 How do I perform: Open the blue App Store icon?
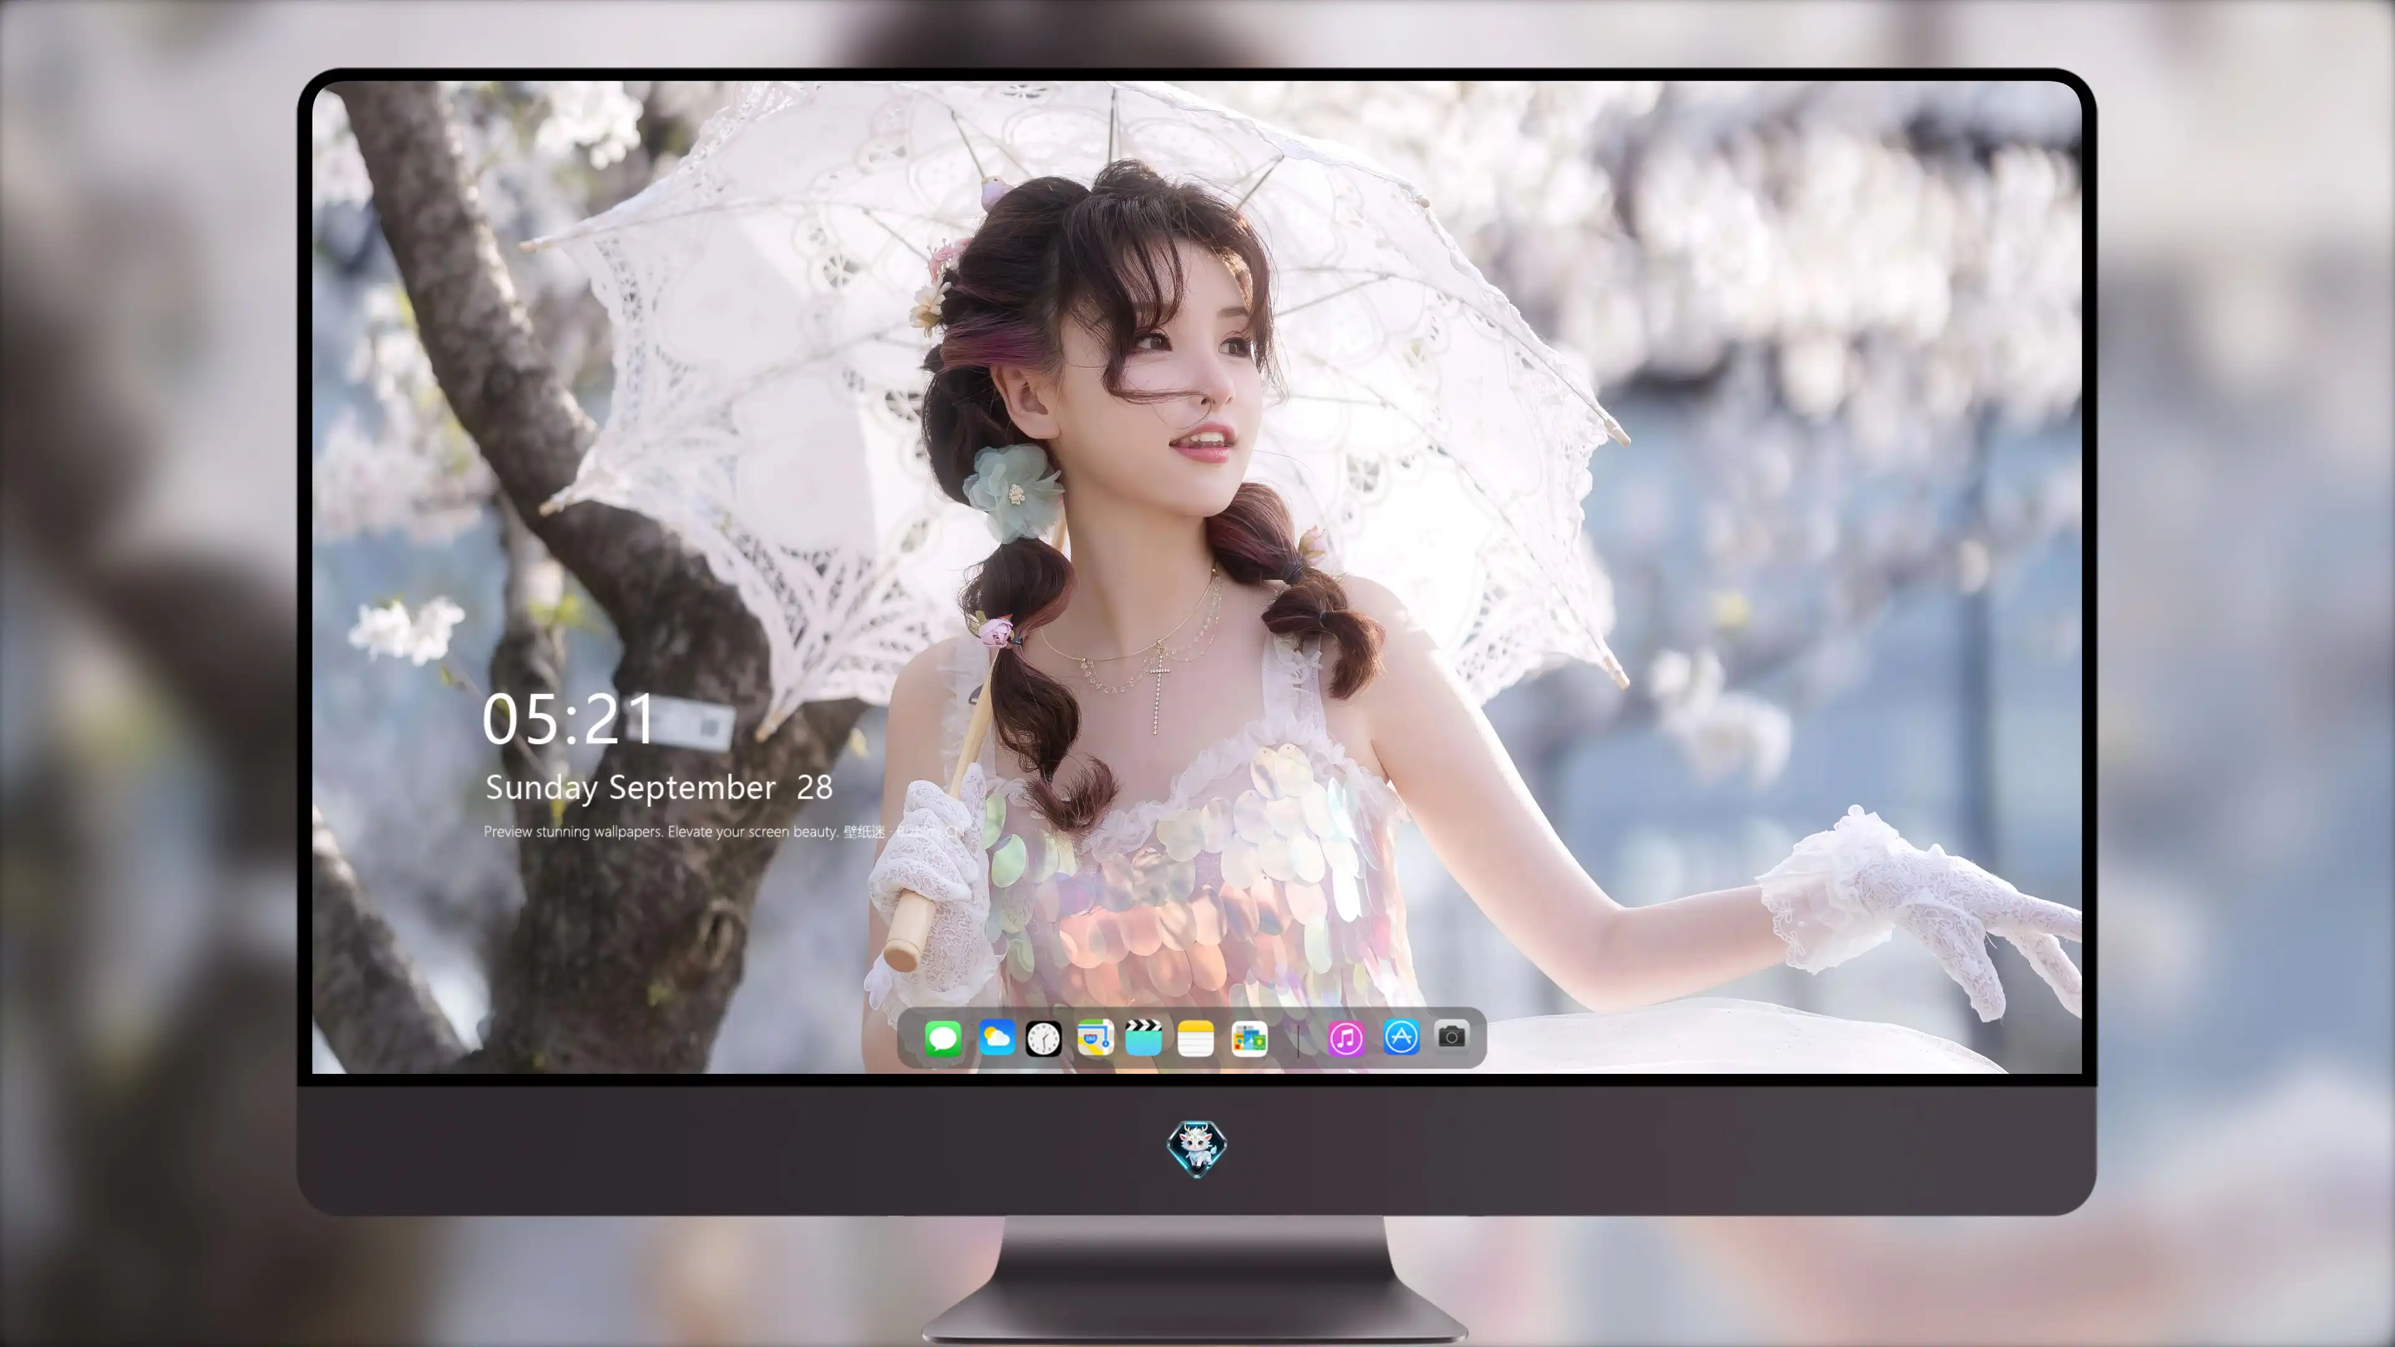point(1401,1036)
